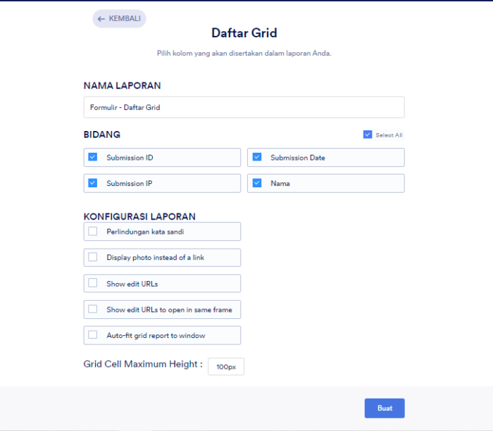493x431 pixels.
Task: Enable Show edit URLs to open in same frame
Action: point(93,309)
